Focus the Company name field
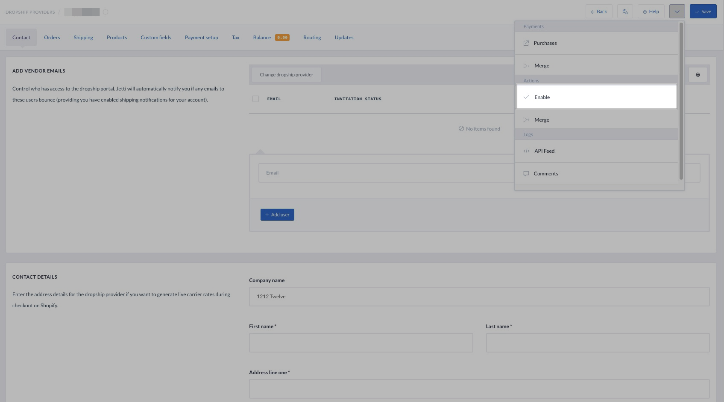This screenshot has width=724, height=402. pos(479,297)
